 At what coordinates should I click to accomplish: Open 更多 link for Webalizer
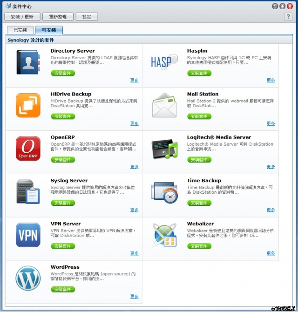271,253
